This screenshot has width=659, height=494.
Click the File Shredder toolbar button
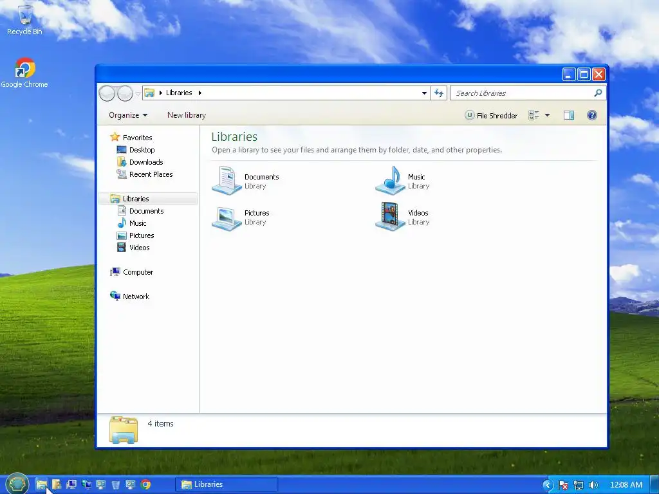491,115
